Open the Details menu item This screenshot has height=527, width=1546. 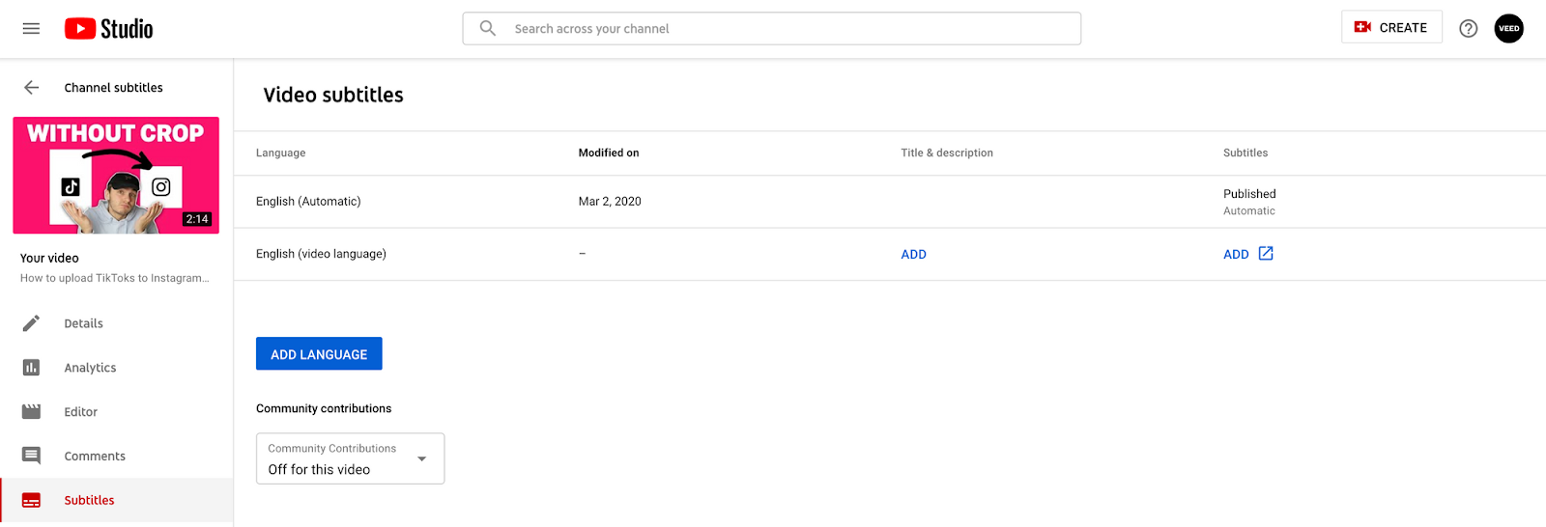(x=116, y=323)
